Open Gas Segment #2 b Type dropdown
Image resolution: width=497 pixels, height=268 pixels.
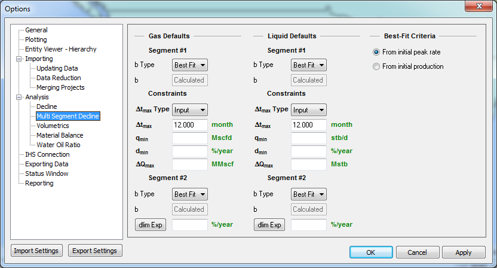[189, 194]
